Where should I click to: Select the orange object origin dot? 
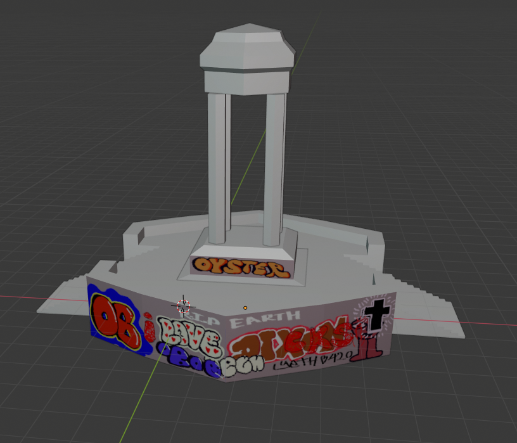245,308
